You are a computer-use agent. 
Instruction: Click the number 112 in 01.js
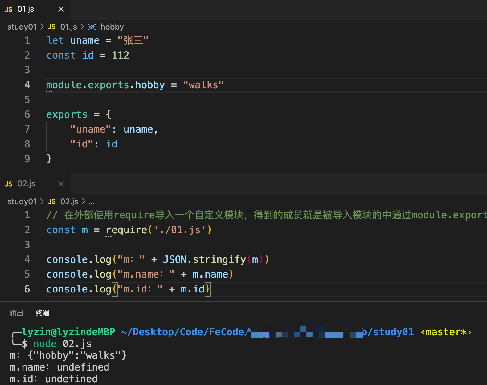tap(120, 55)
